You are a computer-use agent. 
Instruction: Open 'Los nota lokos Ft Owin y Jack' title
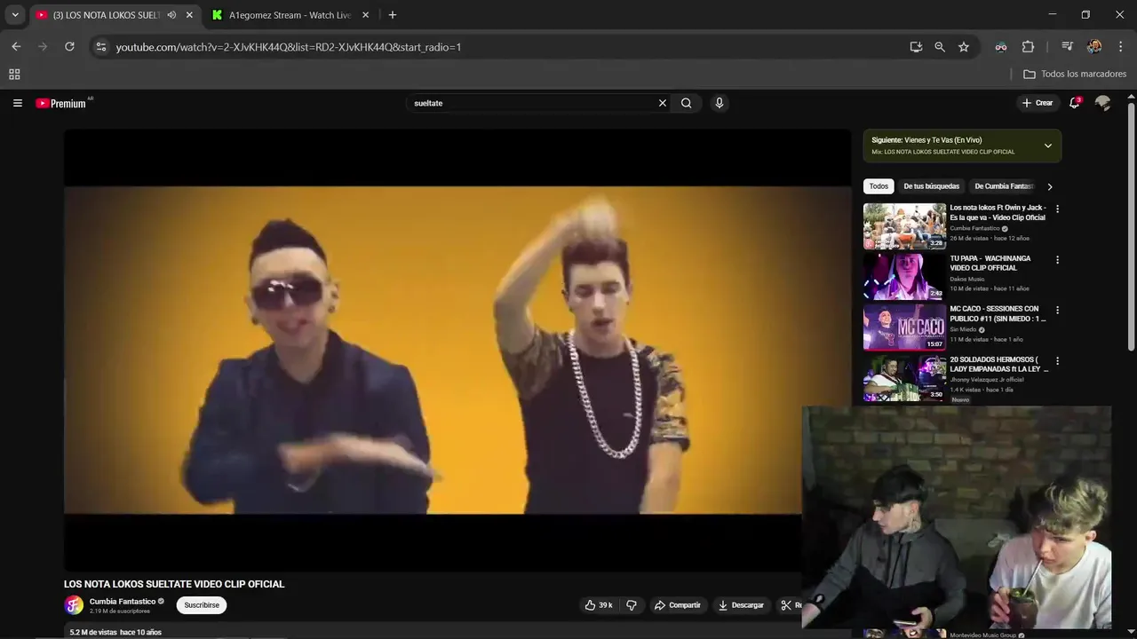tap(998, 212)
